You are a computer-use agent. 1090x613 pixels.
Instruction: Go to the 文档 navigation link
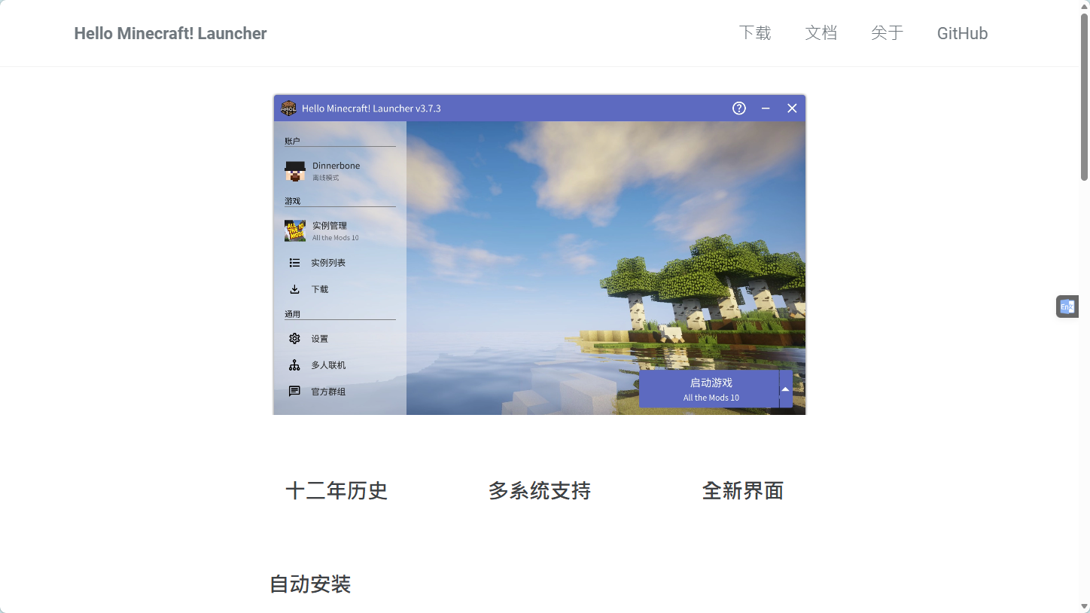[x=821, y=33]
